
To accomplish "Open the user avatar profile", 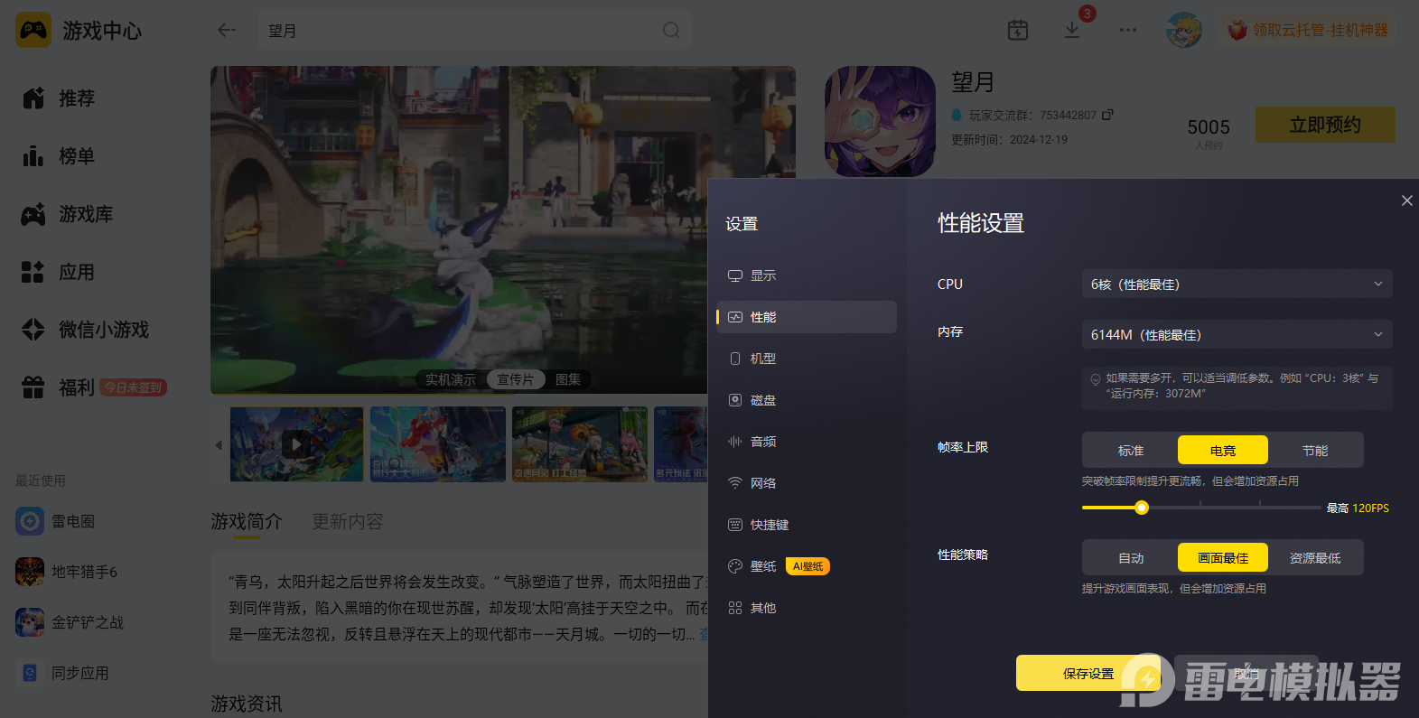I will [1183, 30].
